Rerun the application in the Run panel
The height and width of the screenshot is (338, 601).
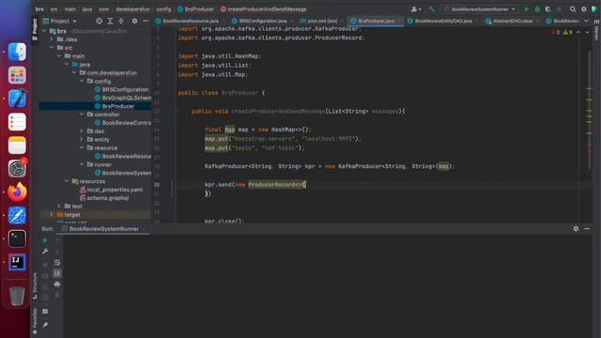pyautogui.click(x=45, y=240)
